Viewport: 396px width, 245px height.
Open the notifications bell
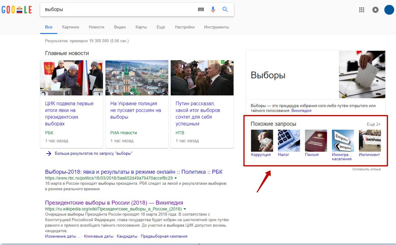[376, 10]
